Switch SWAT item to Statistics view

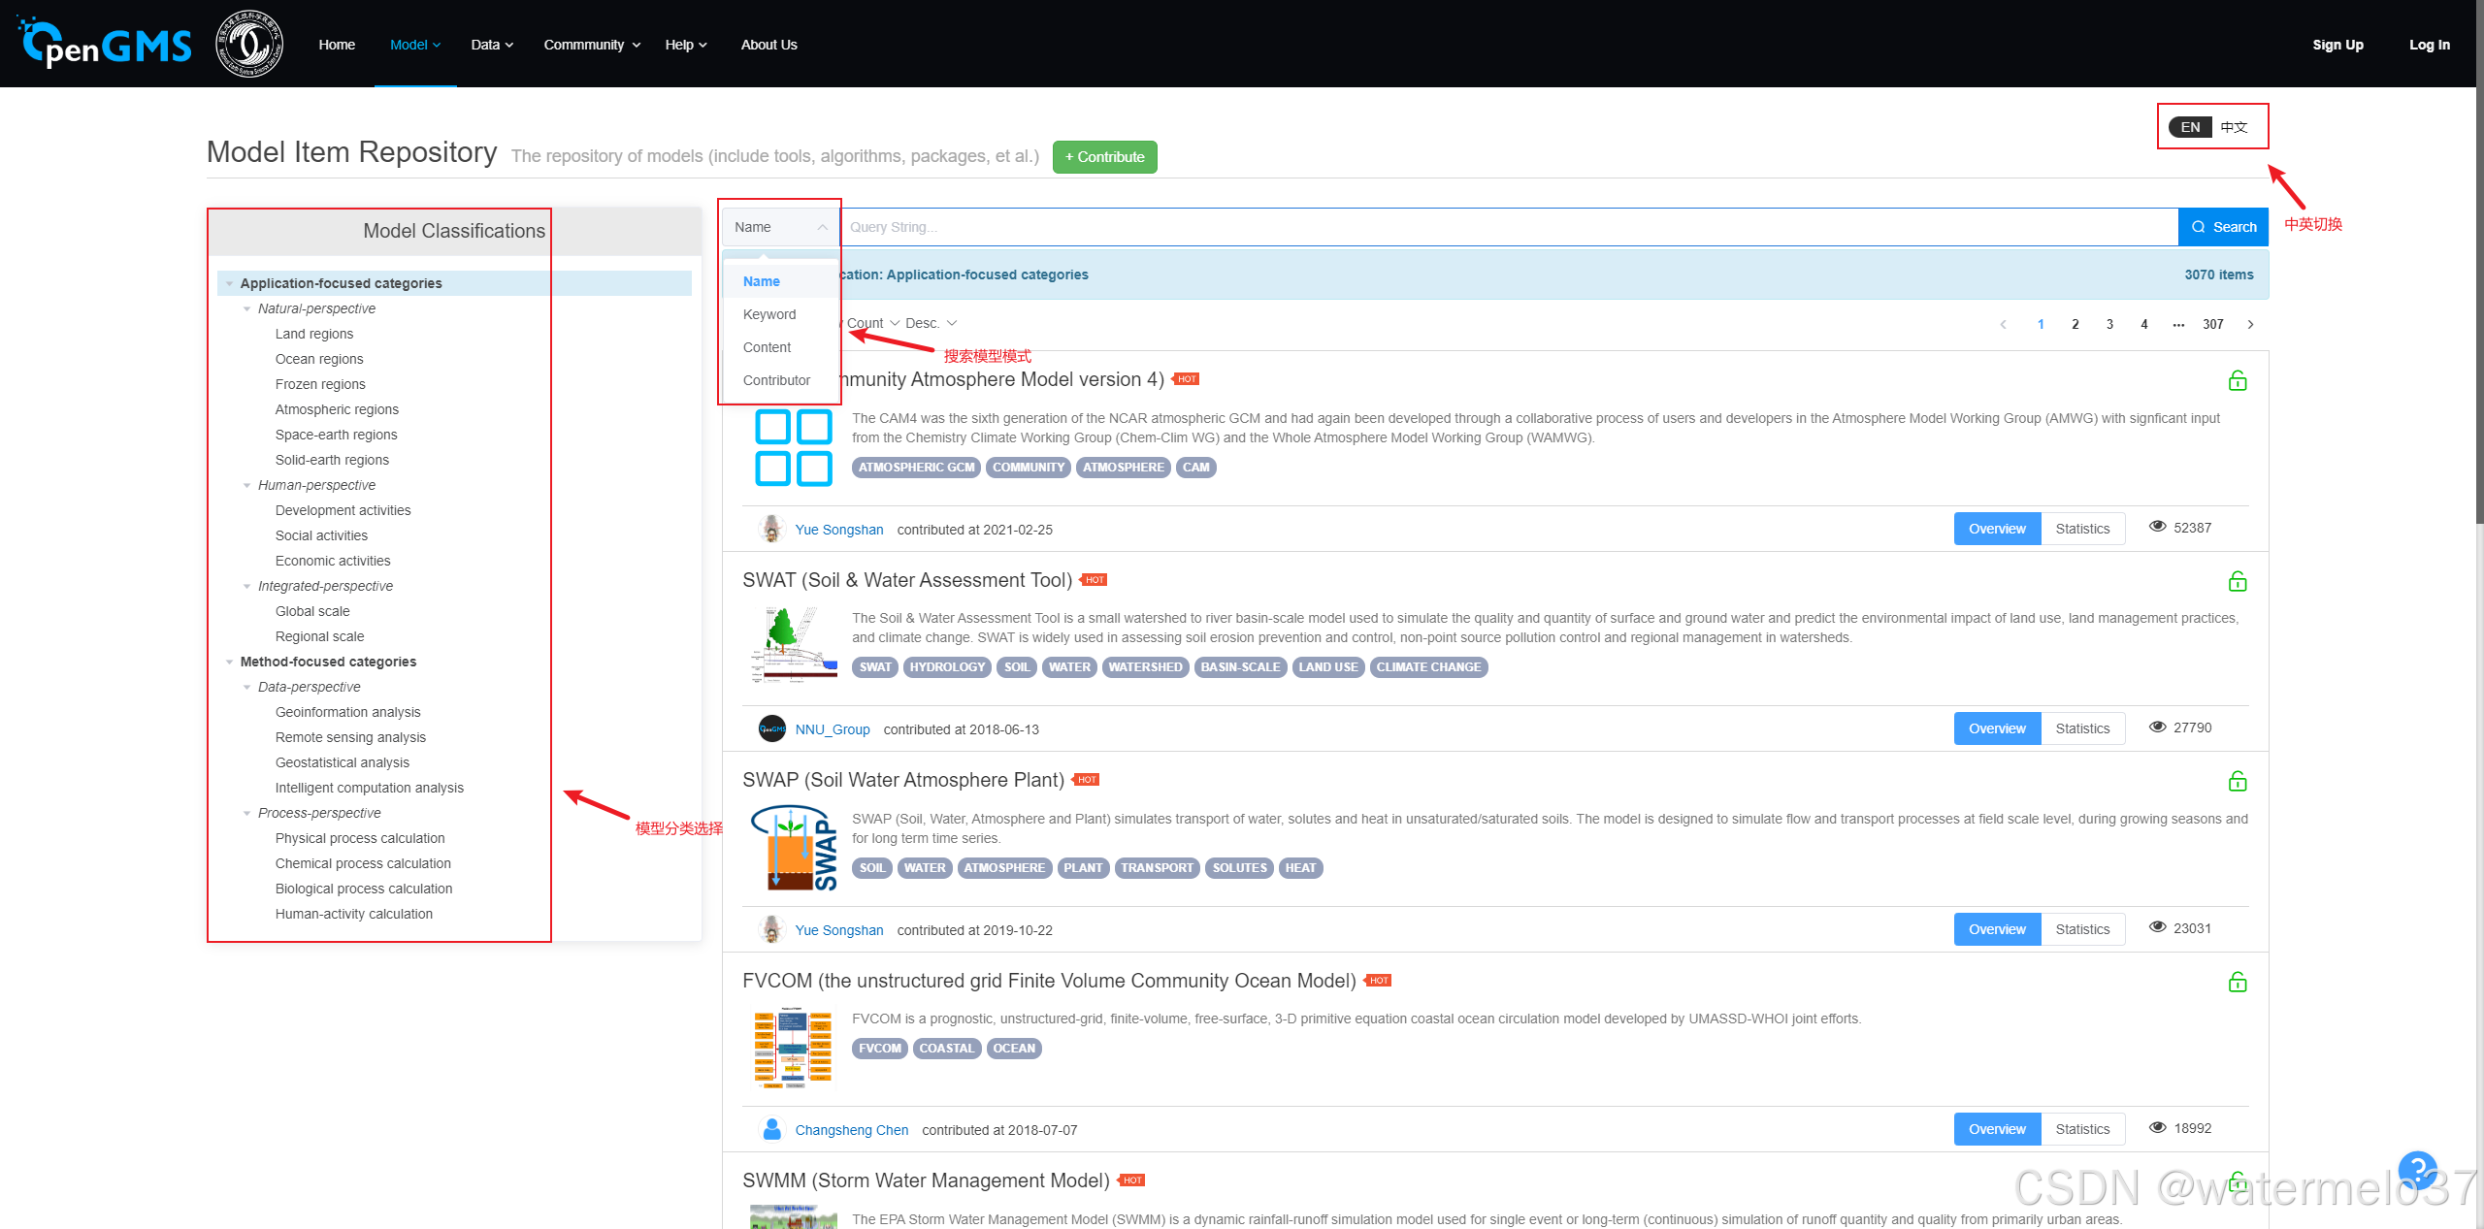(x=2082, y=728)
